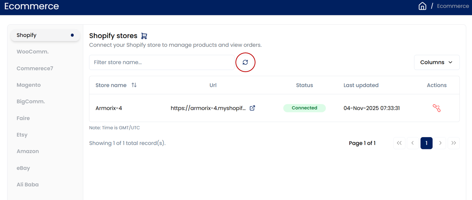This screenshot has width=472, height=200.
Task: Click the refresh stores icon
Action: click(x=245, y=62)
